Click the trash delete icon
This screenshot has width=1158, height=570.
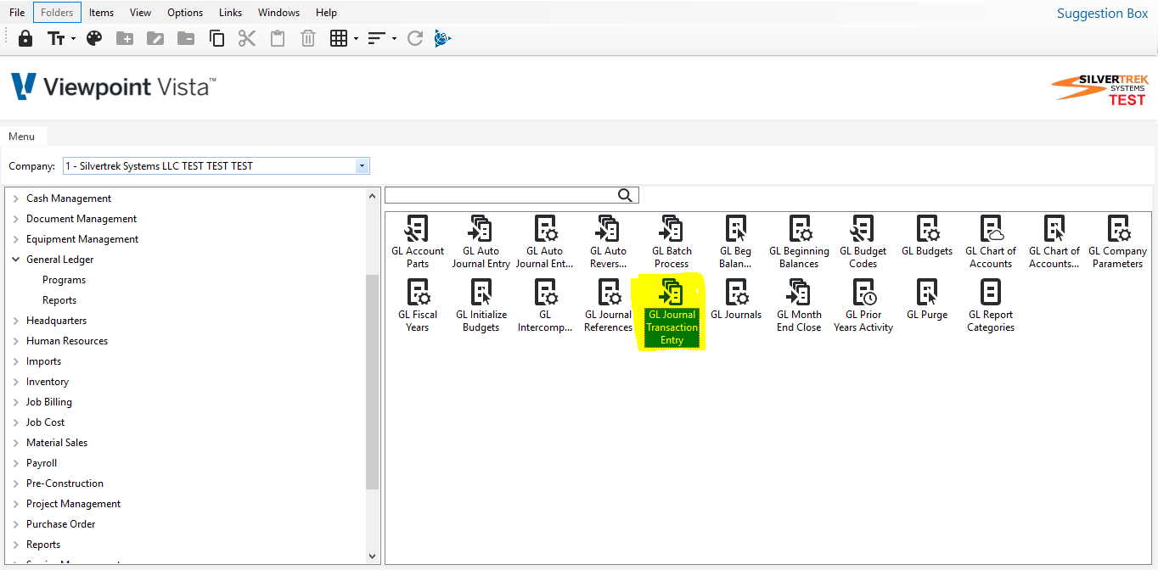(308, 38)
